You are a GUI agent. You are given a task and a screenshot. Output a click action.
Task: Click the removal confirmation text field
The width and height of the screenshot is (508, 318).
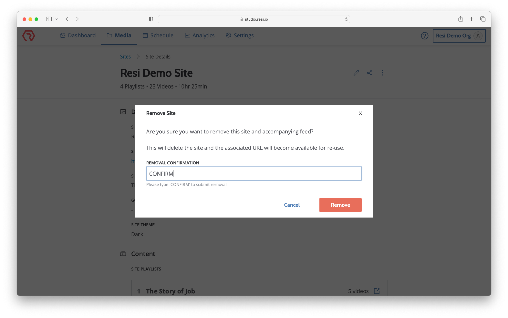click(254, 174)
